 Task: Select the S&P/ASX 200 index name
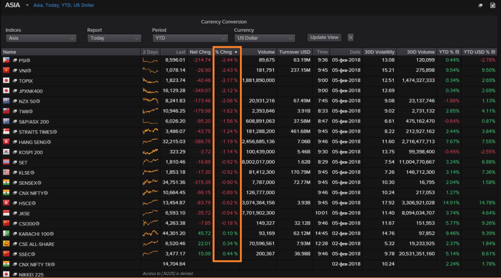[x=34, y=122]
